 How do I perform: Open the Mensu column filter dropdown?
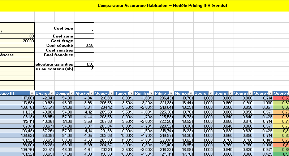(191, 93)
